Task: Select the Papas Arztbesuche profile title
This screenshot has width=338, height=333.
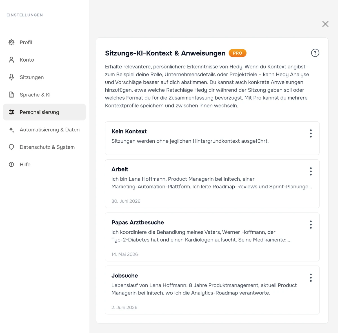Action: [x=137, y=222]
